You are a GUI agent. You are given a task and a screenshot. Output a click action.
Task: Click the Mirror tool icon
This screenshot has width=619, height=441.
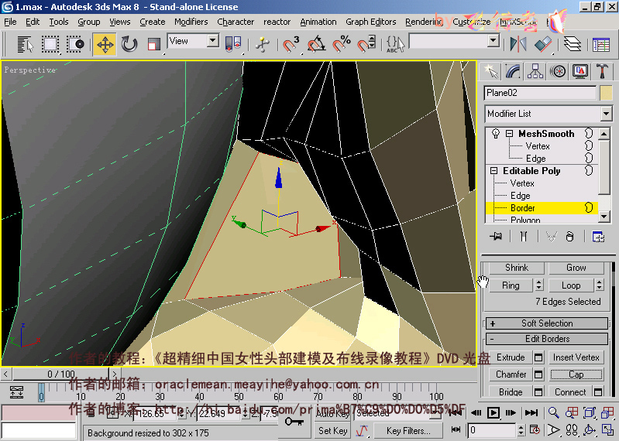click(x=518, y=44)
